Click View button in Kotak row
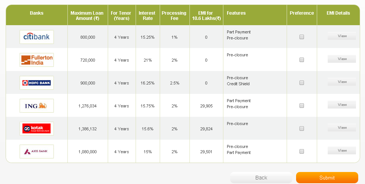 click(x=342, y=128)
